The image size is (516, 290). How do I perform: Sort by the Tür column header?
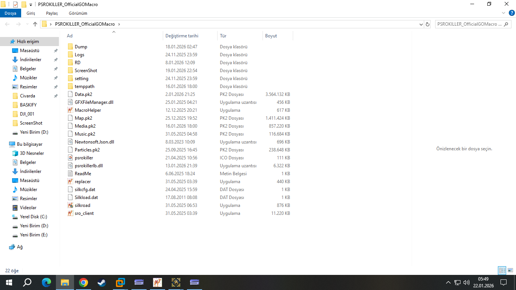click(240, 36)
